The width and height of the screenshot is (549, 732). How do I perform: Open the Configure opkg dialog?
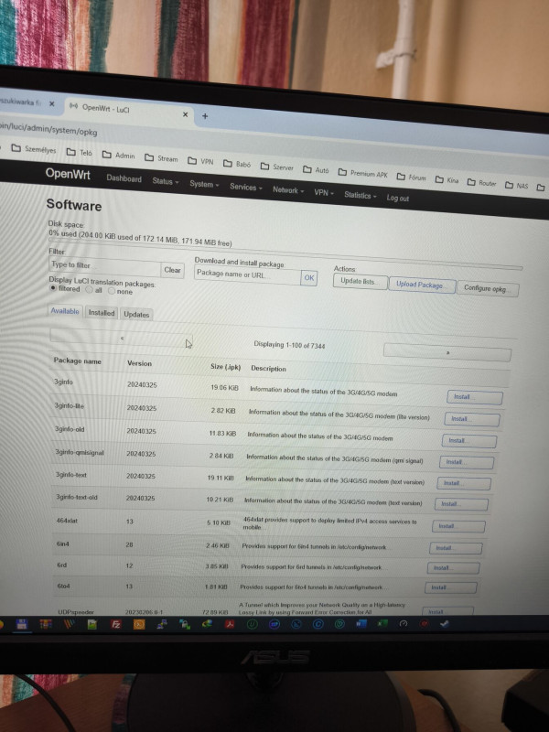487,288
